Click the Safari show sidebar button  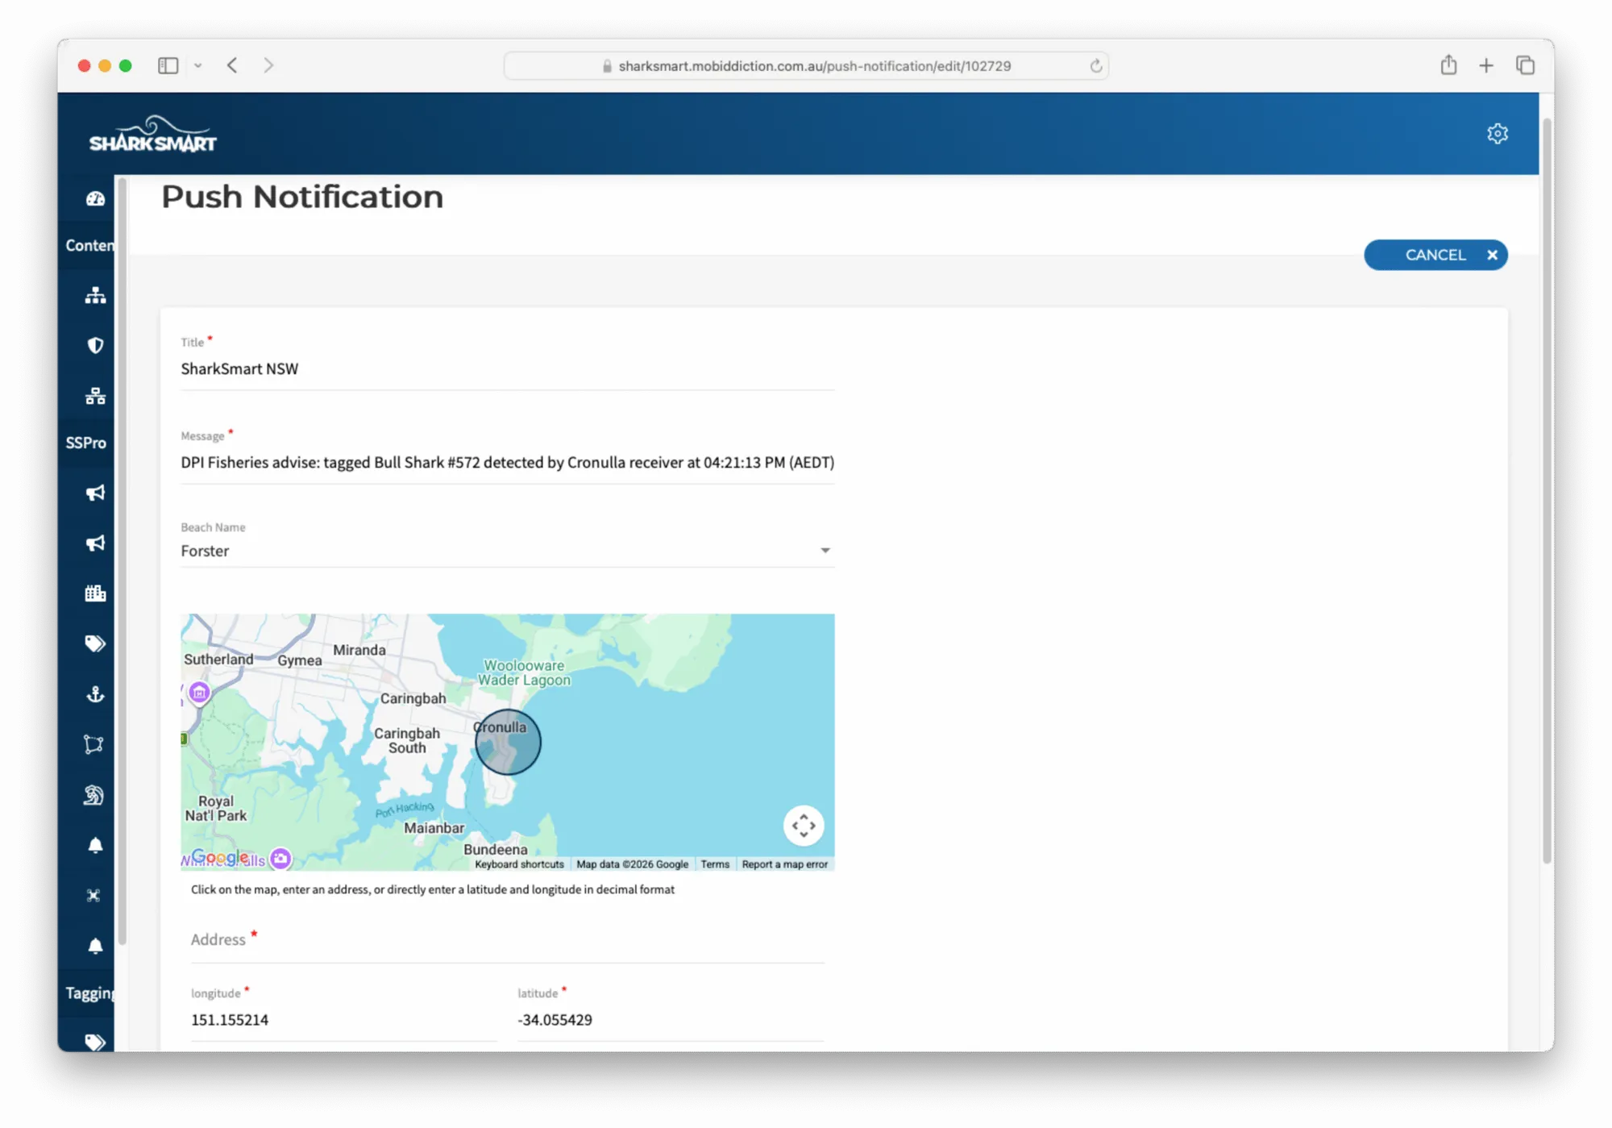click(x=168, y=65)
